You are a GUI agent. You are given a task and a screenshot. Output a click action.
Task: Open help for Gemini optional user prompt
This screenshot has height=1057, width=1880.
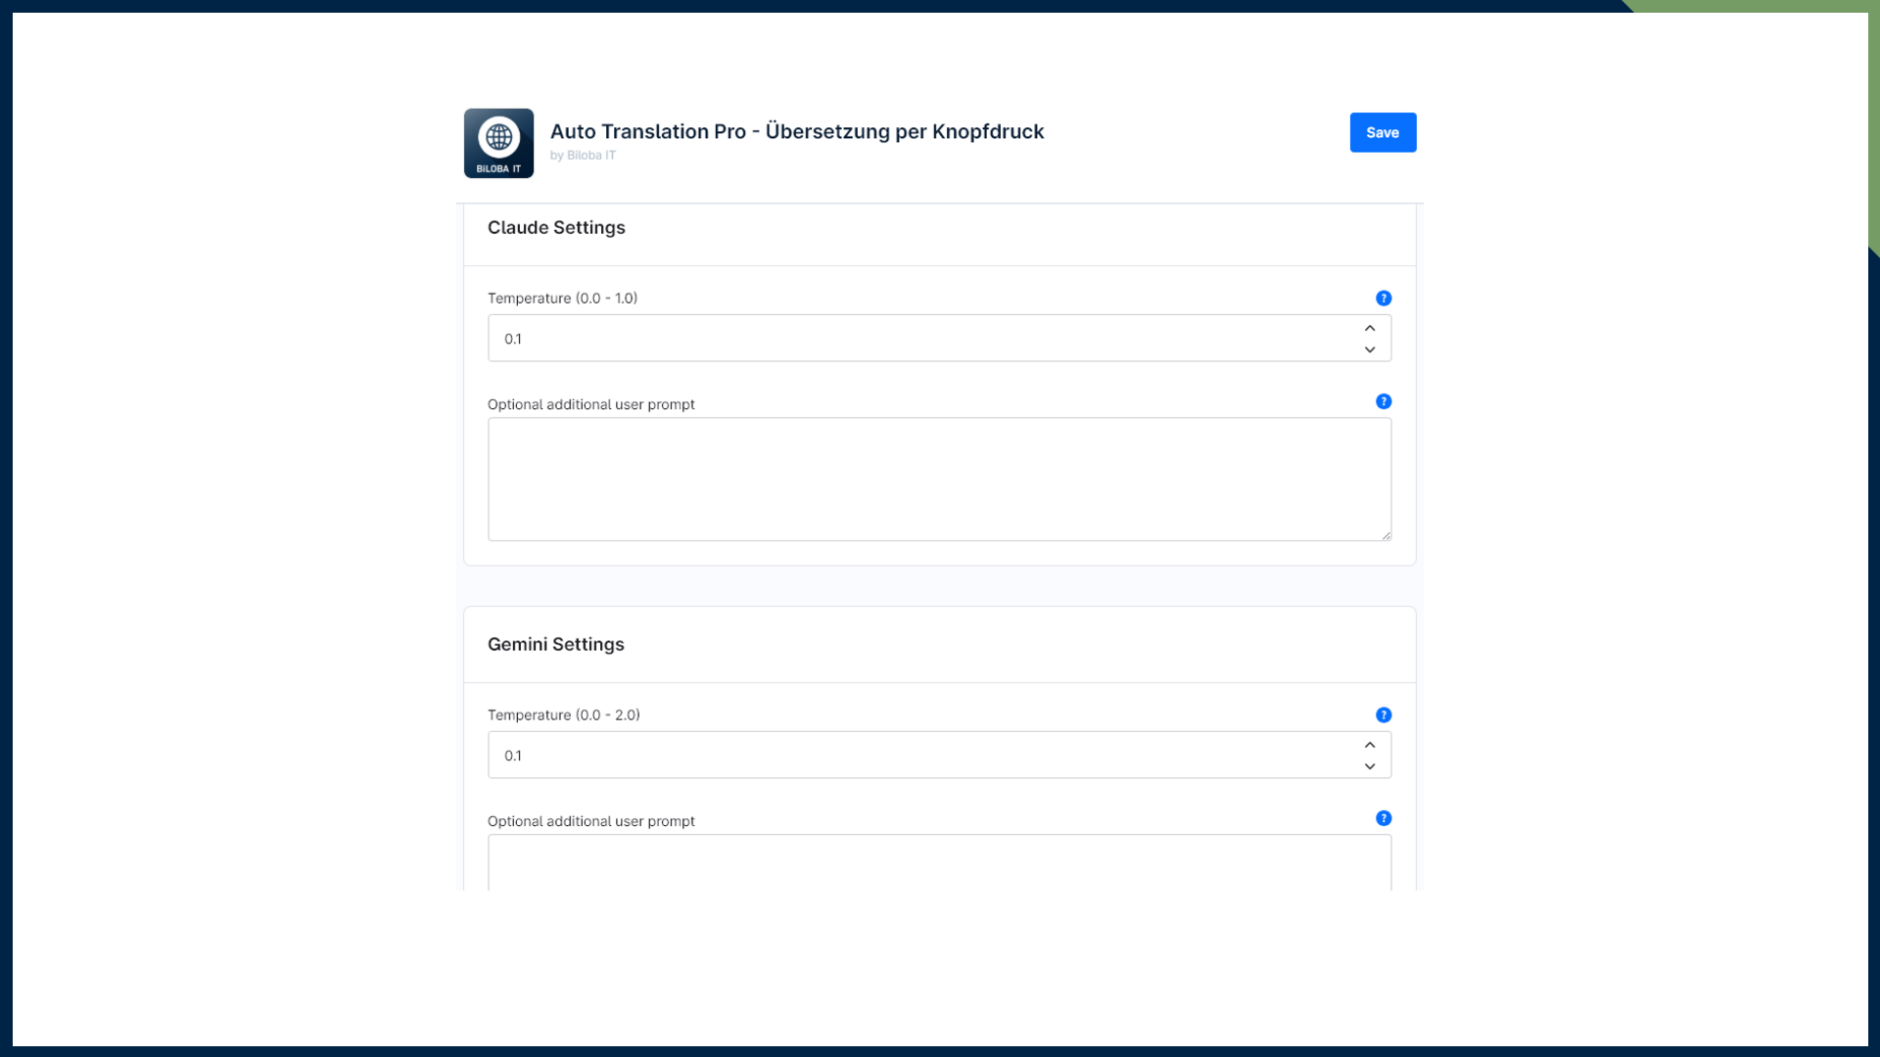click(x=1384, y=818)
